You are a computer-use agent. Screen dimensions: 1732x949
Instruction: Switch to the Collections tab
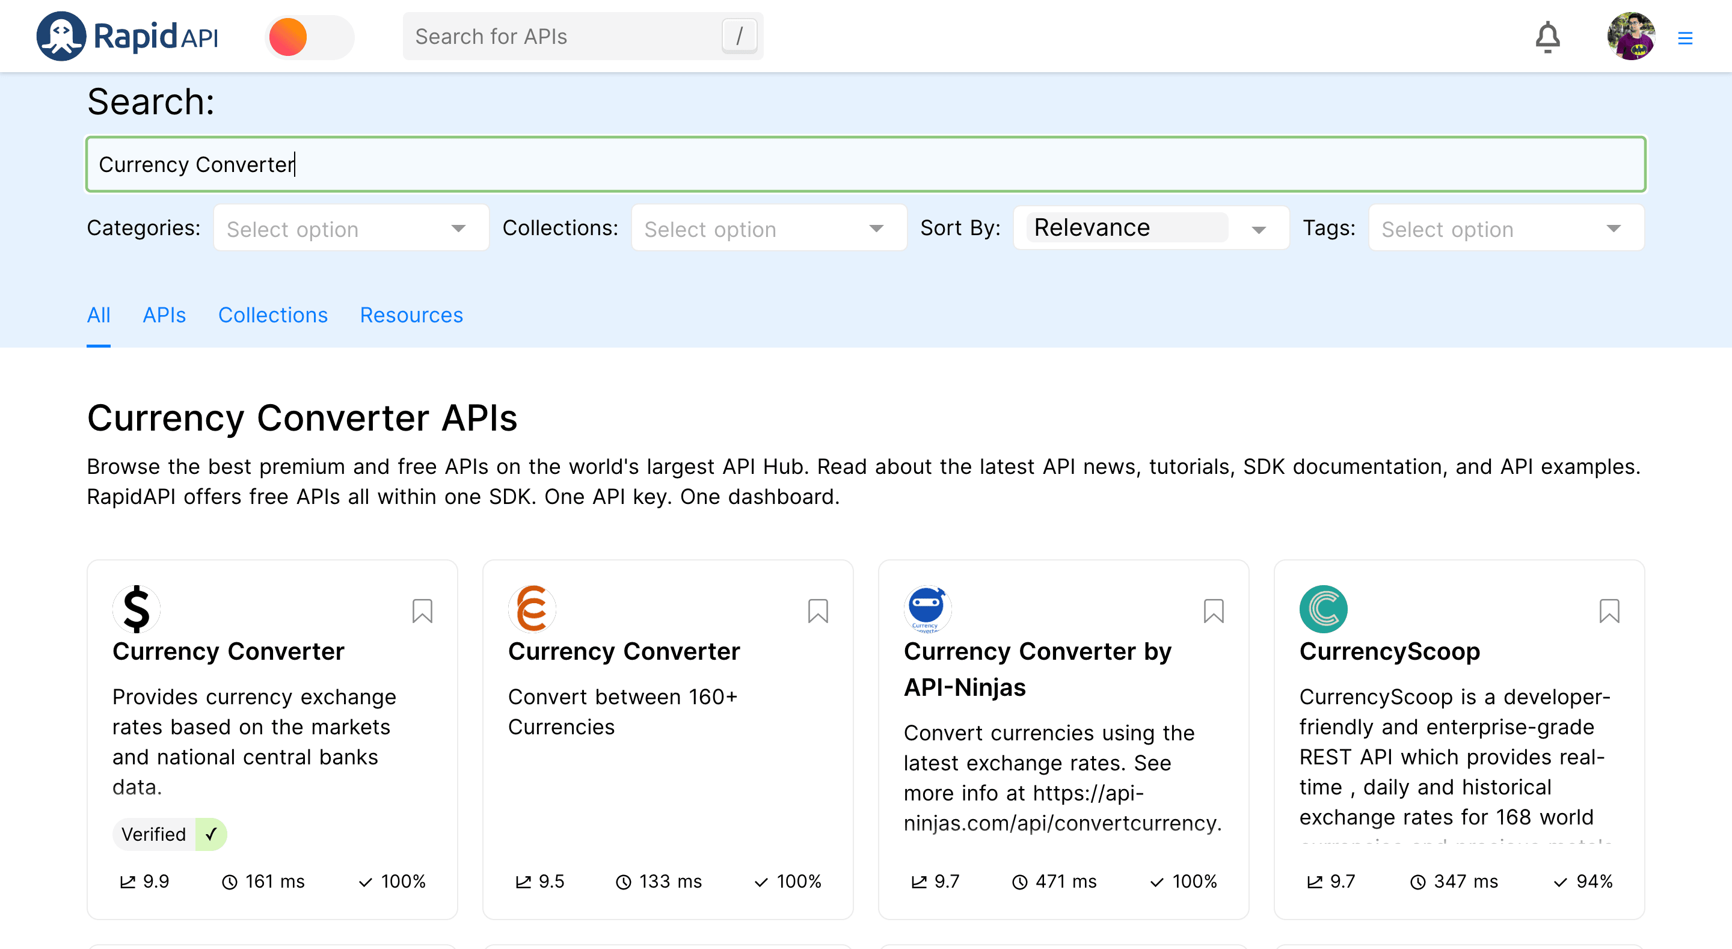point(273,315)
